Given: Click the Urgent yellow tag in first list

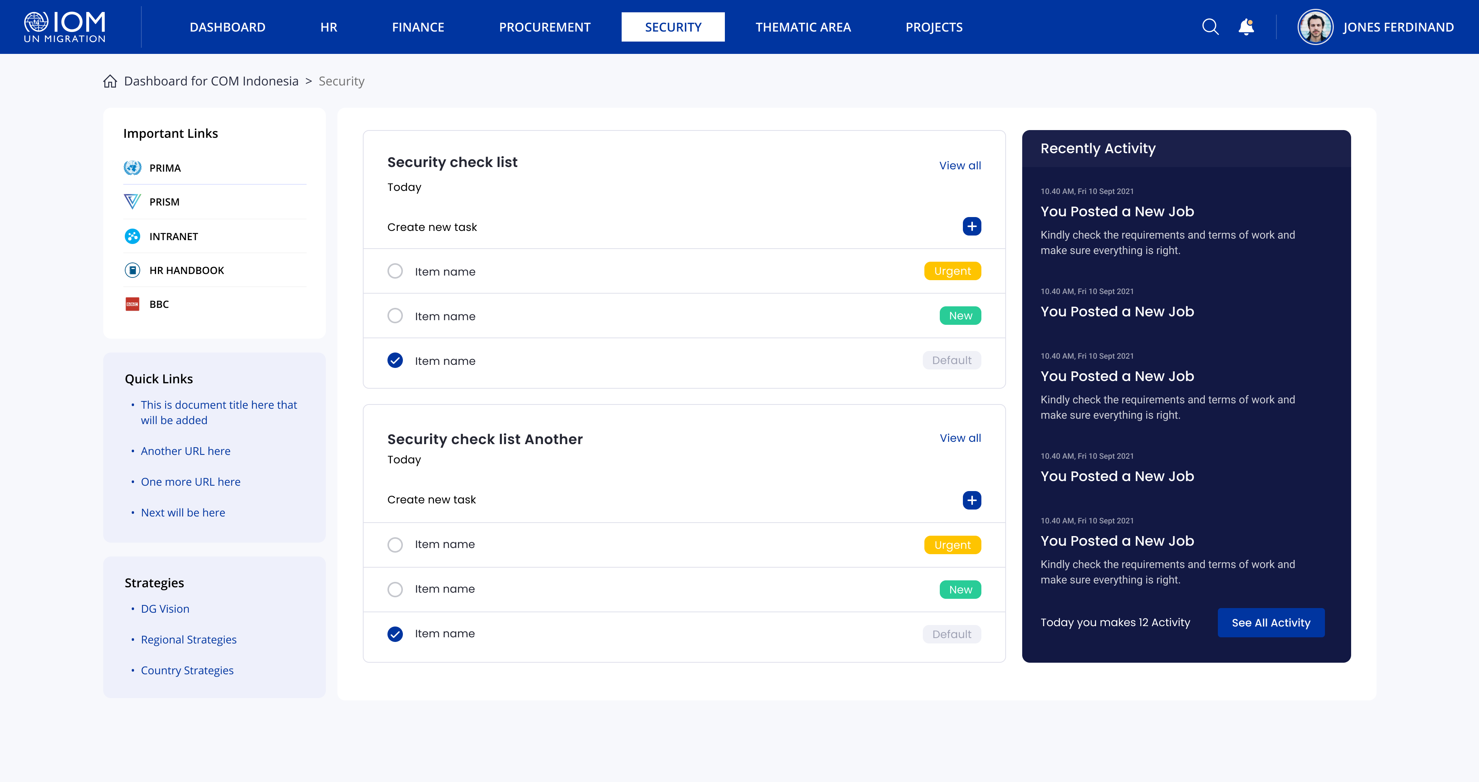Looking at the screenshot, I should pyautogui.click(x=952, y=271).
